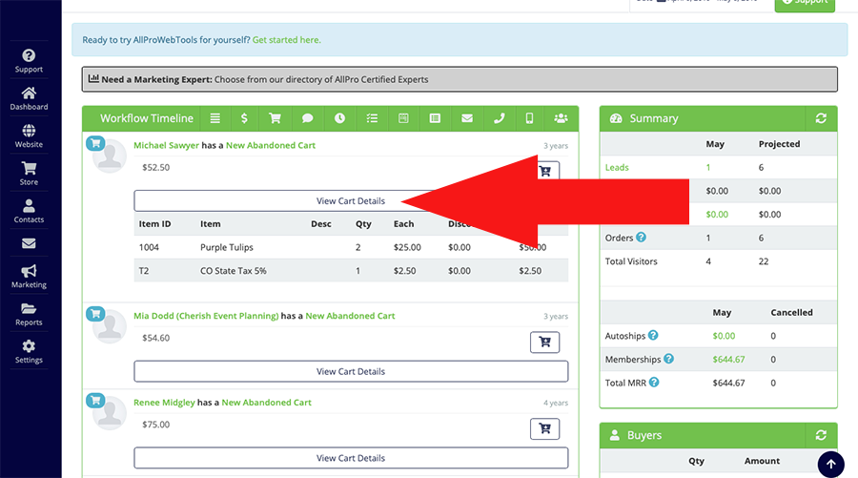858x478 pixels.
Task: Click the envelope filter in timeline toolbar
Action: (x=467, y=119)
